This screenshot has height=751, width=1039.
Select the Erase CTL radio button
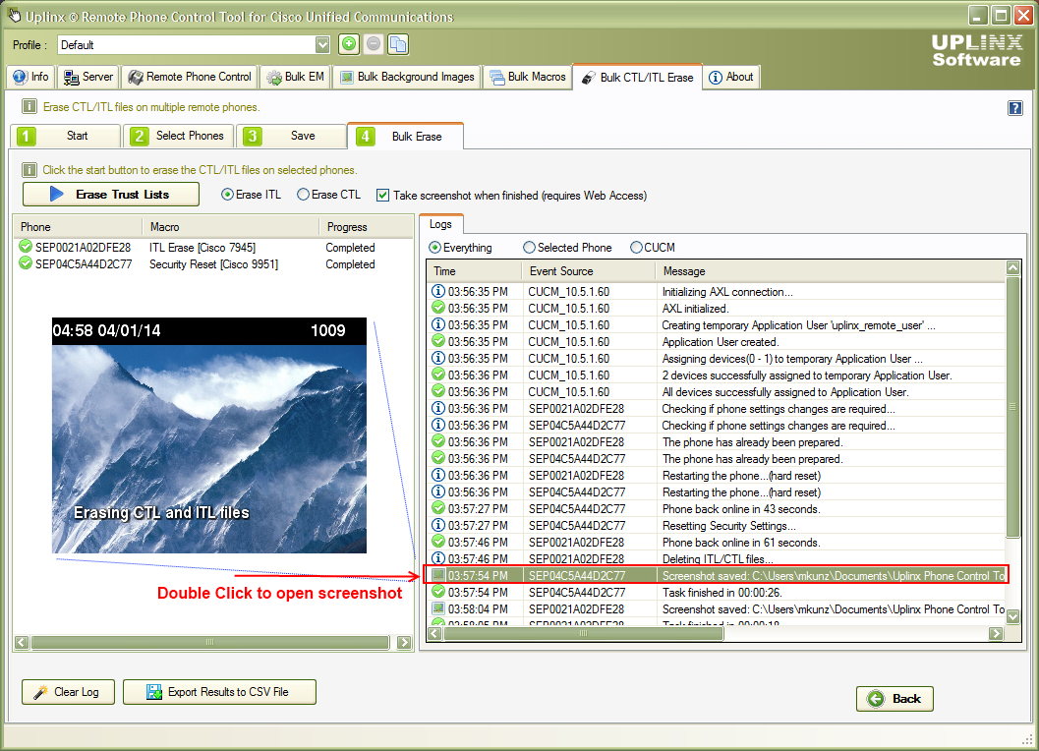tap(305, 194)
